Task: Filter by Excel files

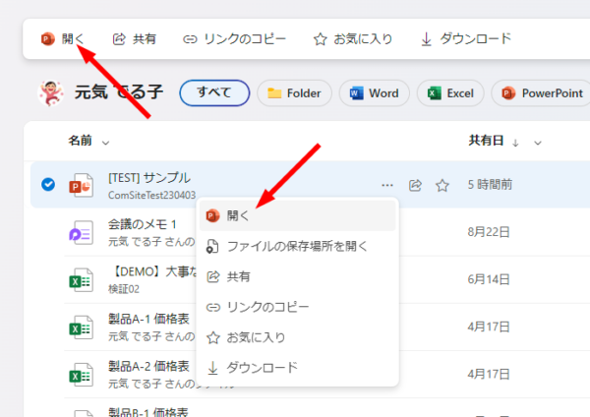Action: point(450,93)
